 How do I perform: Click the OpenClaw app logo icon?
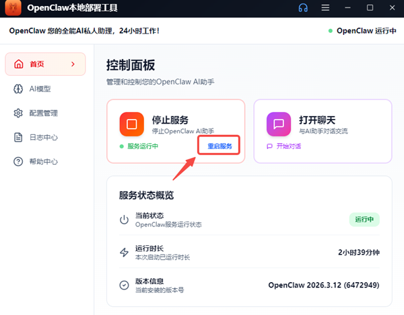[13, 7]
